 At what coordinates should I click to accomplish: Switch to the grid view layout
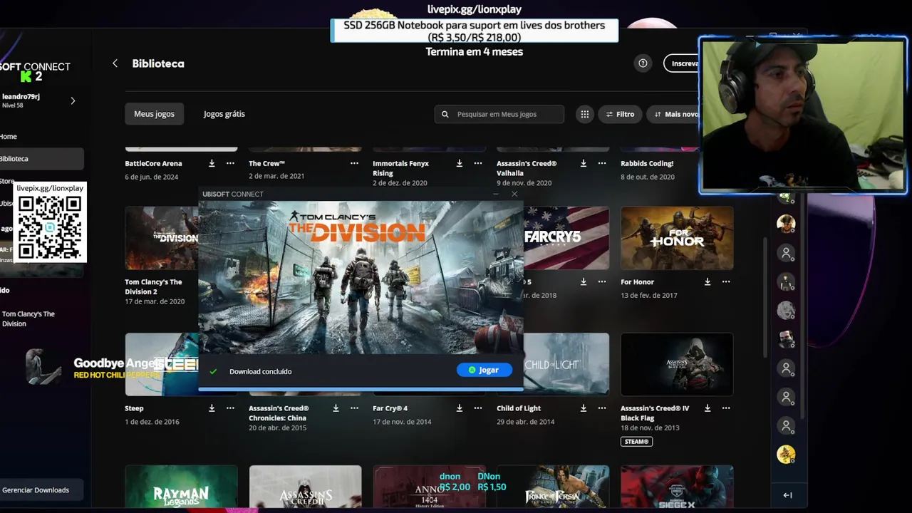(x=584, y=114)
